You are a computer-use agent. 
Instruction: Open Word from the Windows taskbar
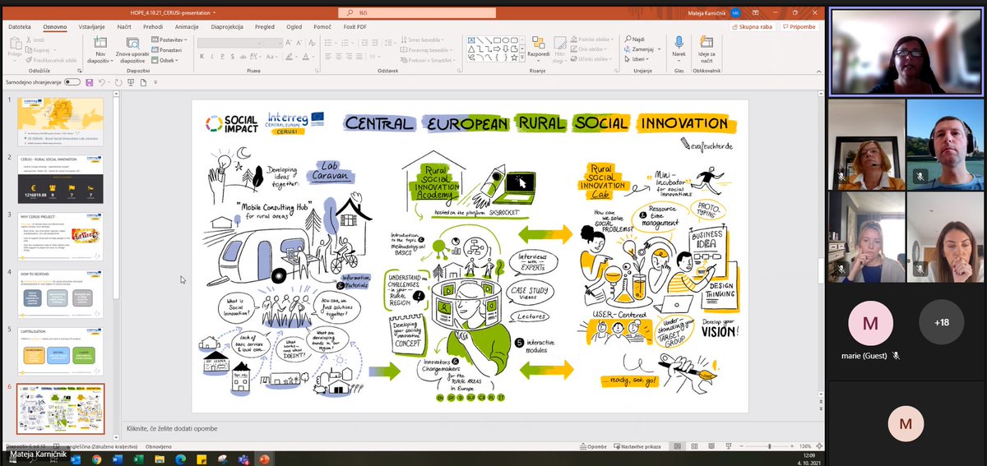pyautogui.click(x=117, y=459)
